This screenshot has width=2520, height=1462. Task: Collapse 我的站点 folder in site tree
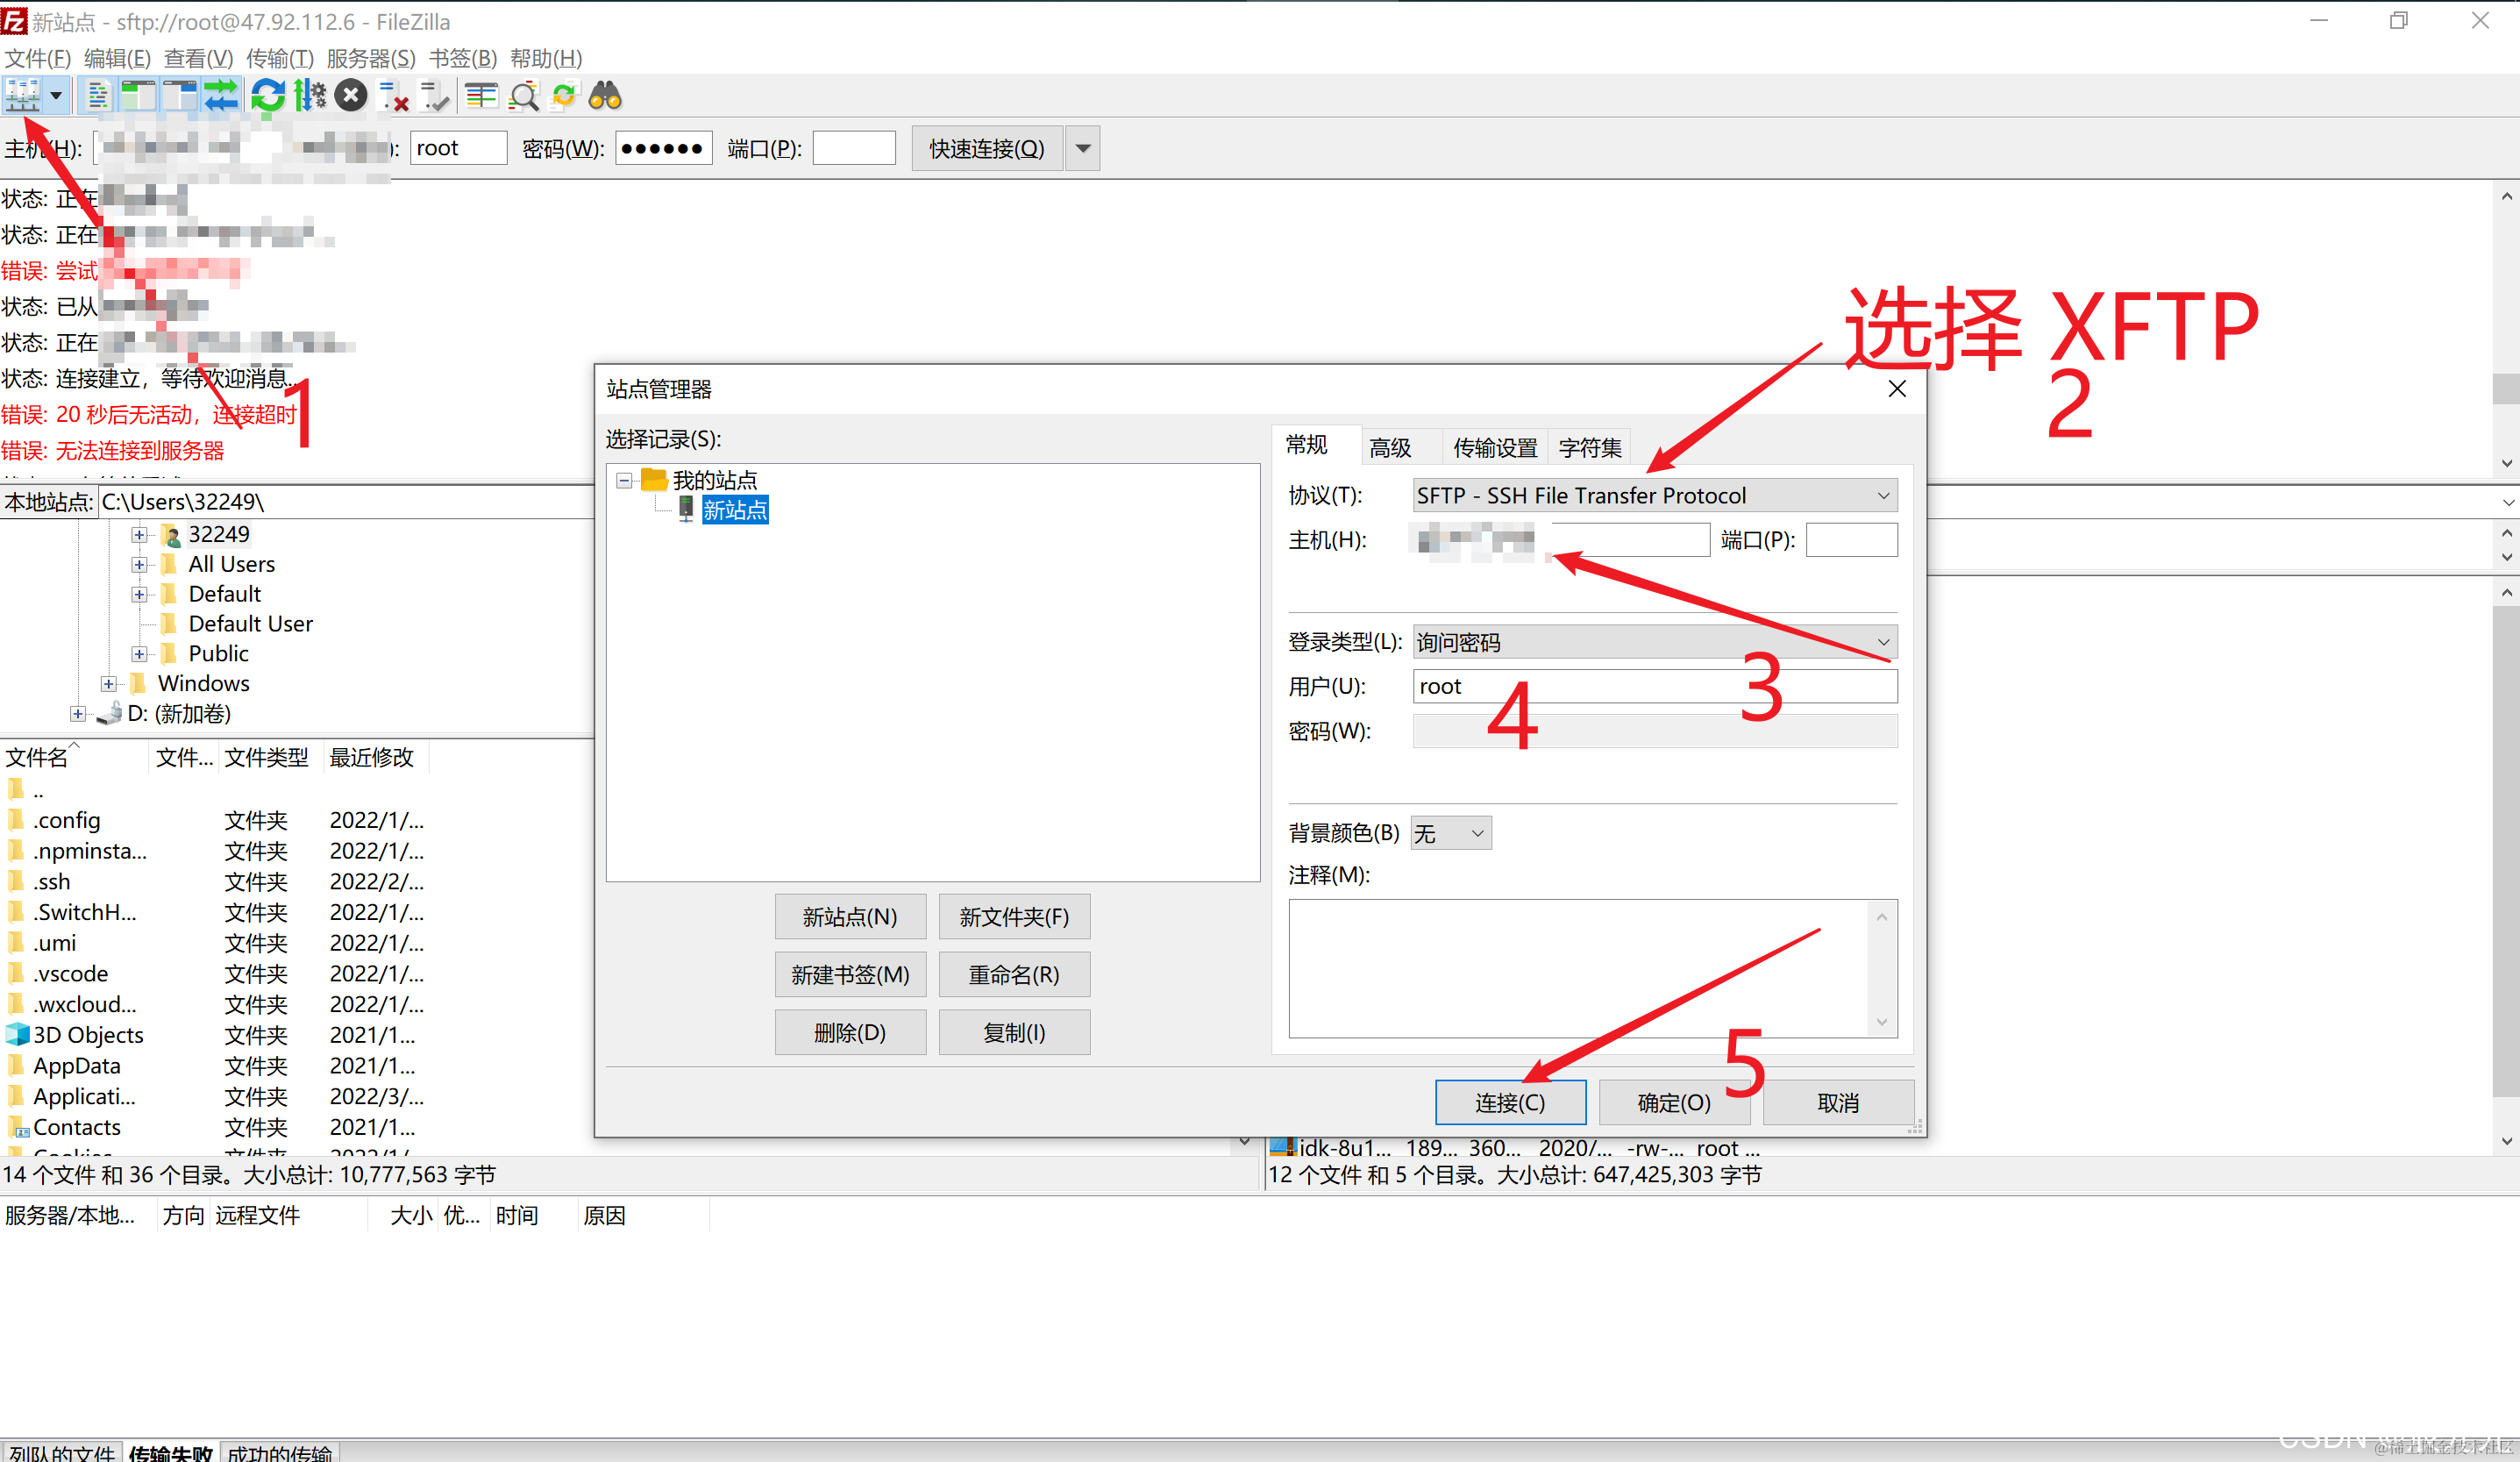(x=624, y=480)
